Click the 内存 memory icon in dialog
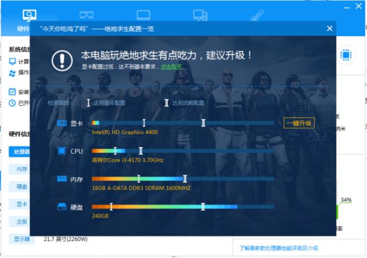Image resolution: width=367 pixels, height=258 pixels. click(x=62, y=179)
